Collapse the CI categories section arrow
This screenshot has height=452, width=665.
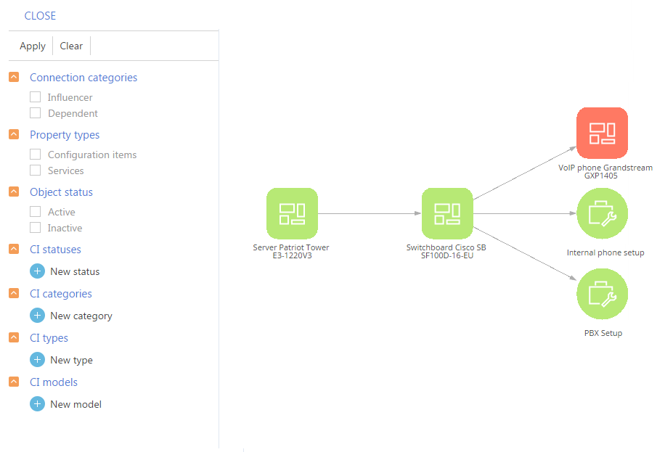click(x=14, y=293)
